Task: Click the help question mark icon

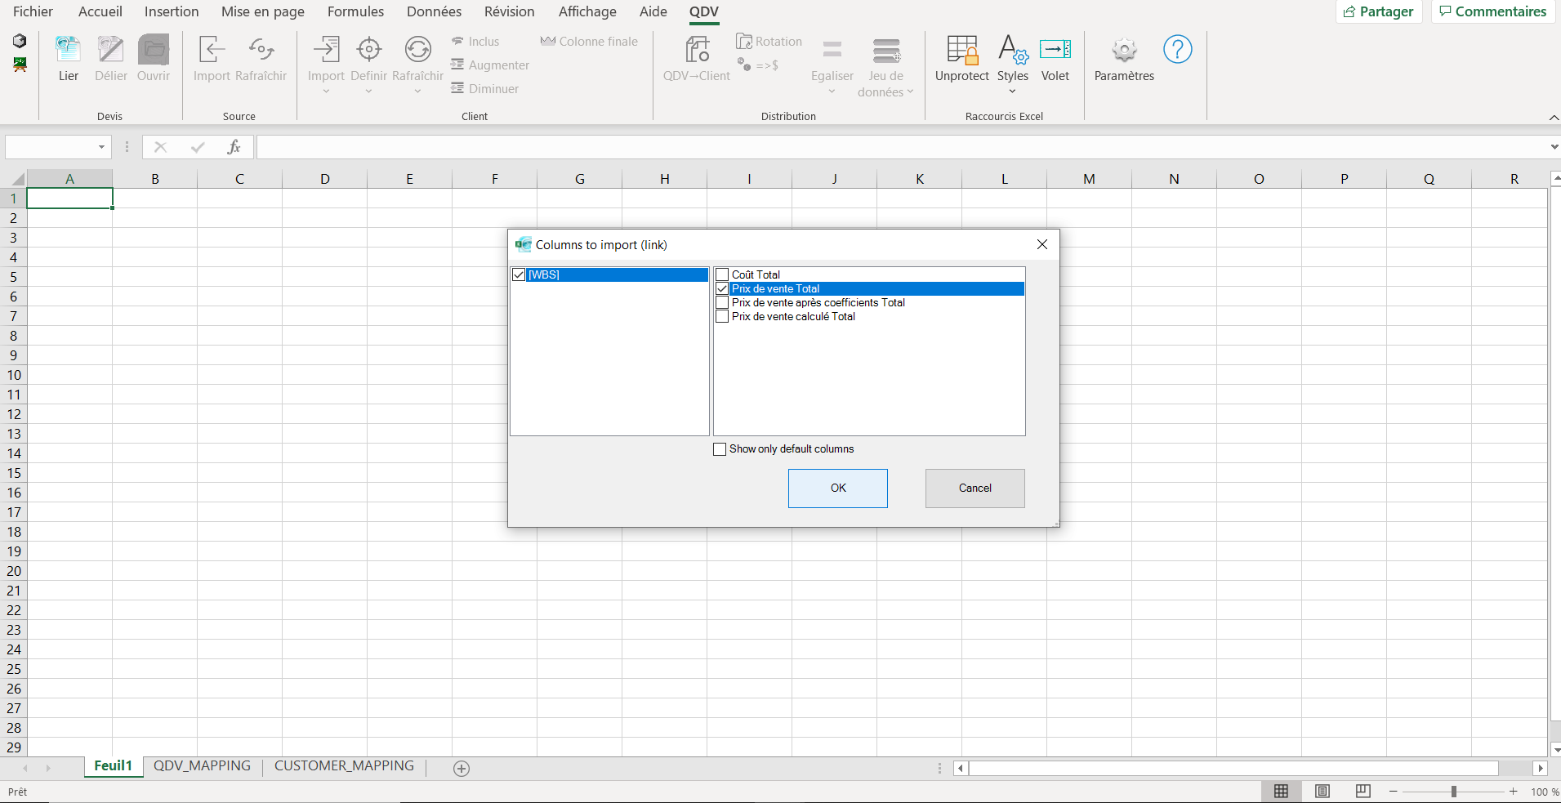Action: point(1177,50)
